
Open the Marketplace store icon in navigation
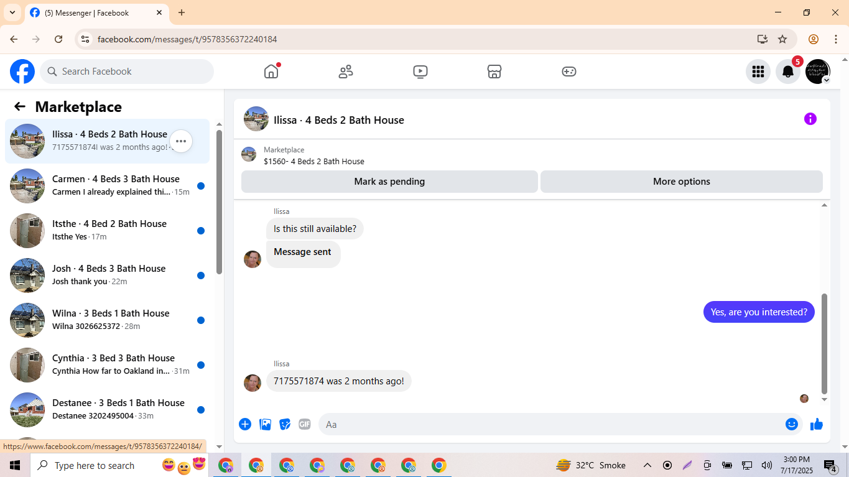click(x=494, y=72)
